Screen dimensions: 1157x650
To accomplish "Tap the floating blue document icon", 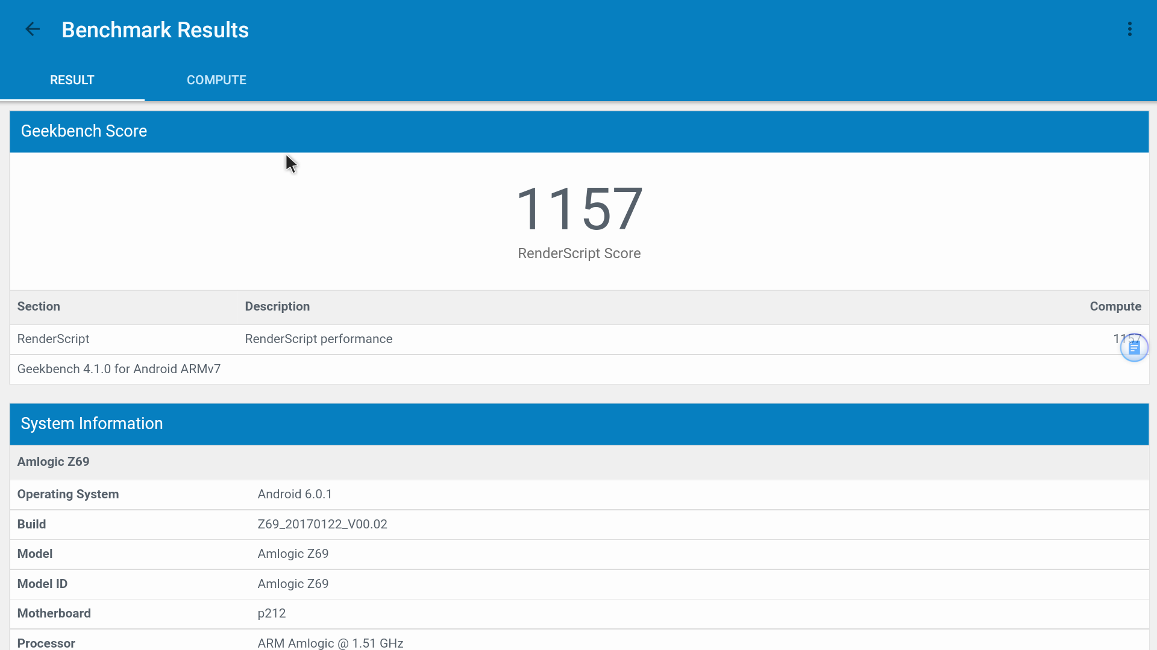I will pos(1133,348).
